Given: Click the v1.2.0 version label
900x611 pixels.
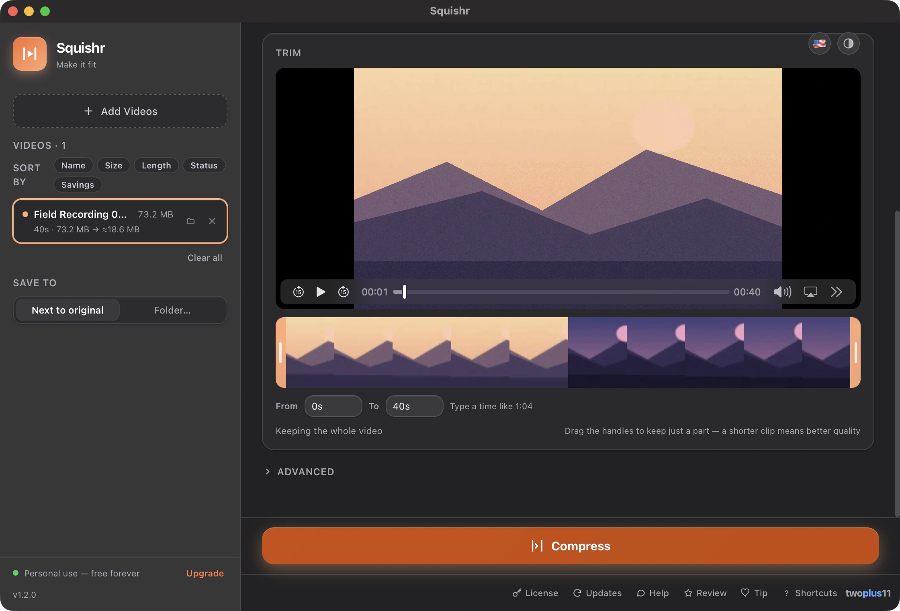Looking at the screenshot, I should [x=25, y=595].
